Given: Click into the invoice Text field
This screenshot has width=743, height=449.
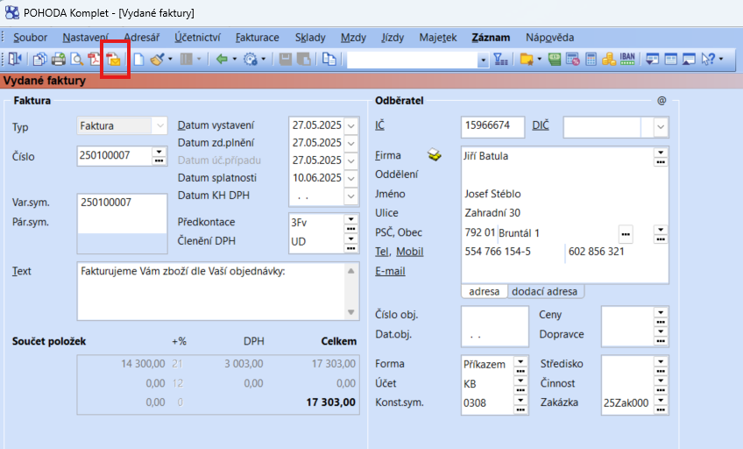Looking at the screenshot, I should pos(210,289).
